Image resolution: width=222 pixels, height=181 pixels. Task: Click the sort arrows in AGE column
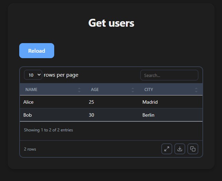pos(133,90)
